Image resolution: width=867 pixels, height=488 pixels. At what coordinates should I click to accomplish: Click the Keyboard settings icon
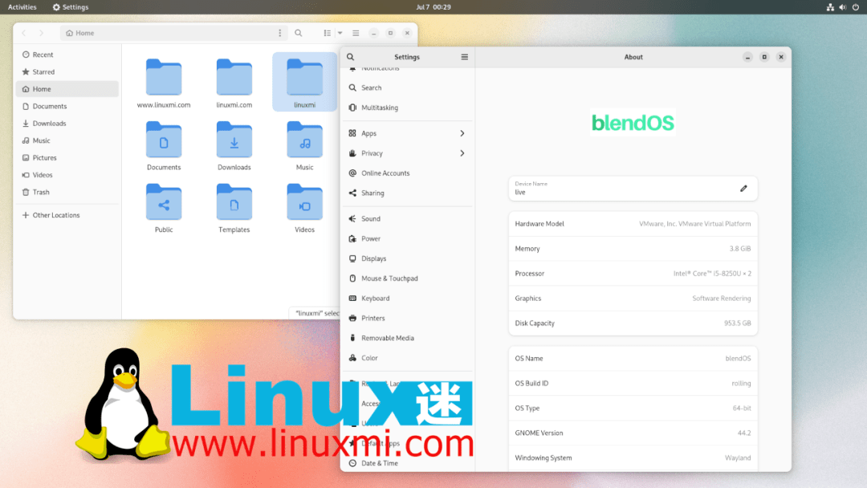pos(354,298)
